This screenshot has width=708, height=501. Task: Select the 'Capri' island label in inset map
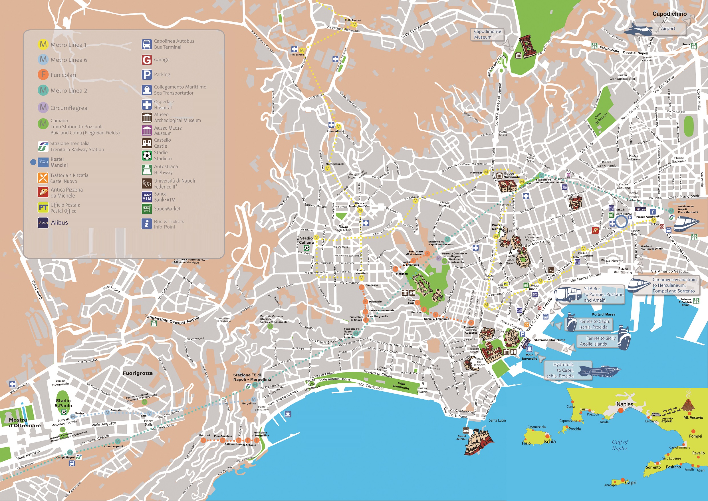(631, 482)
